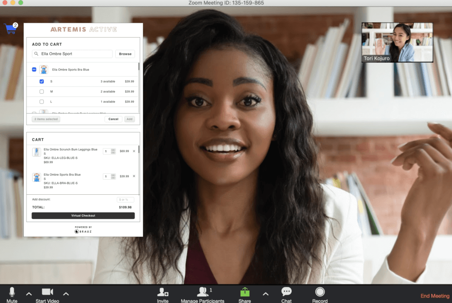The width and height of the screenshot is (452, 303).
Task: Focus the Ella Ombre Sport search field
Action: pyautogui.click(x=72, y=54)
